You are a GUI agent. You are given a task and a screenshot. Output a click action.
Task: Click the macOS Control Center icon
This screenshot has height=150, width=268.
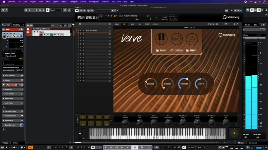[255, 2]
